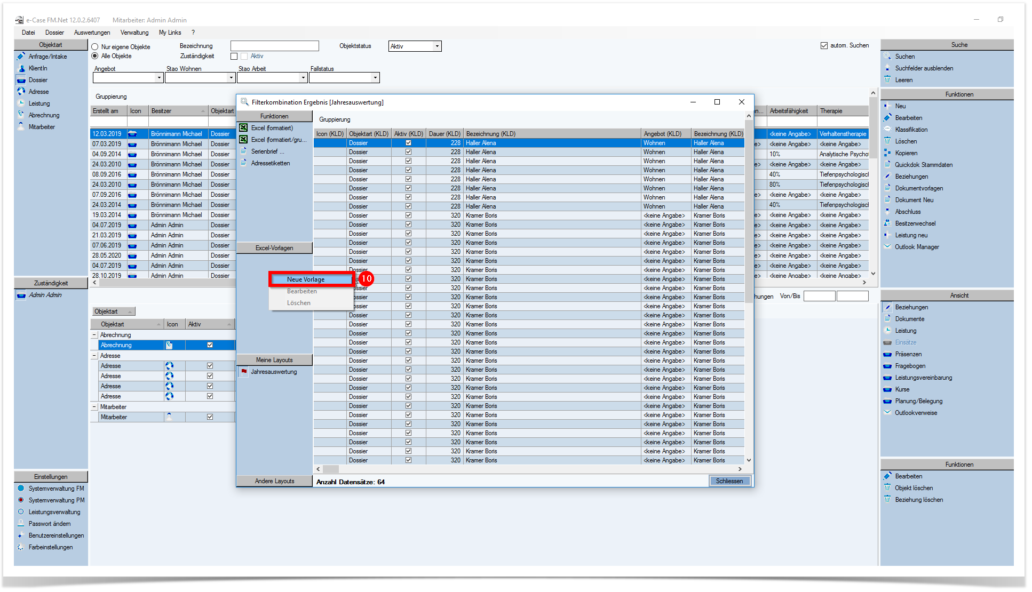Choose Neue Vorlage in context menu

(x=312, y=279)
